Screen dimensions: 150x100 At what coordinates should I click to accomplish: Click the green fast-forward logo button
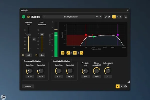pos(23,17)
